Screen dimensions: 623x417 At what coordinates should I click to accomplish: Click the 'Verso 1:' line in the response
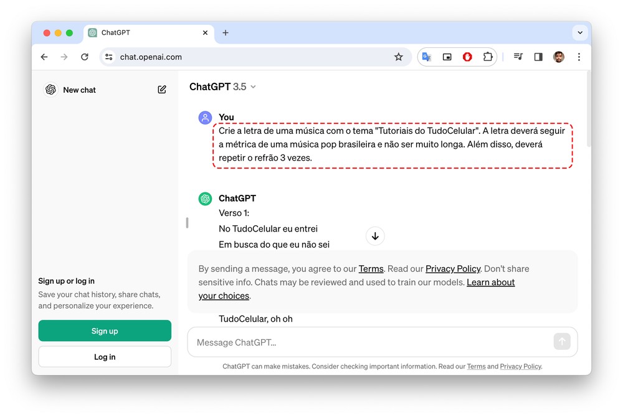tap(234, 213)
